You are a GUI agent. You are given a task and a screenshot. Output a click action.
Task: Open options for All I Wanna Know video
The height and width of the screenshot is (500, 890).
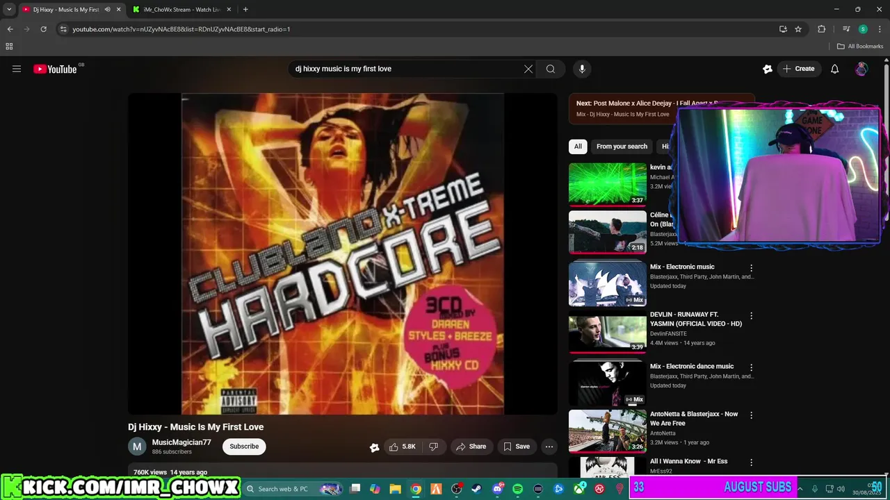coord(751,462)
